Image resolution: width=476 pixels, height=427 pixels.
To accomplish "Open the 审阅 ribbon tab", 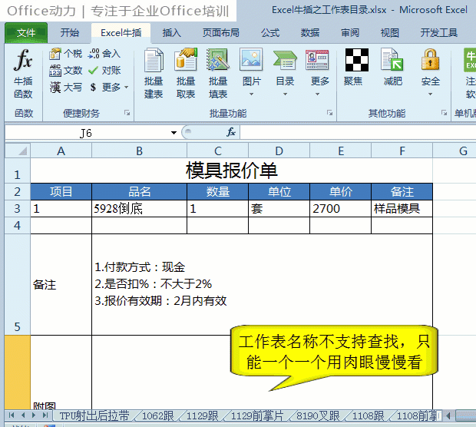I will (x=350, y=32).
